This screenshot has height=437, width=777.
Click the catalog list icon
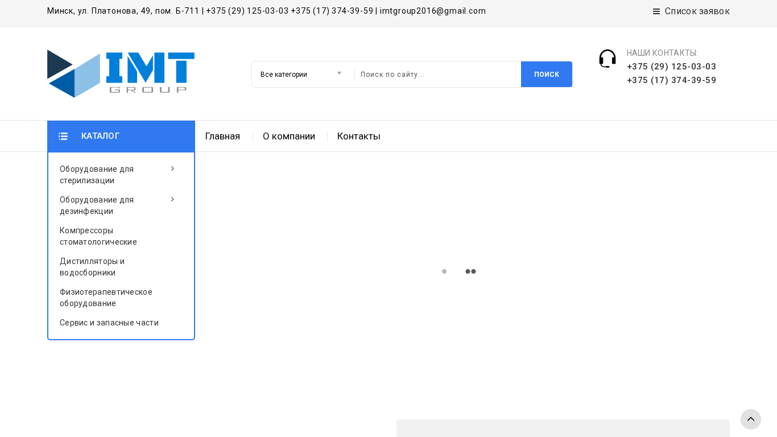63,137
